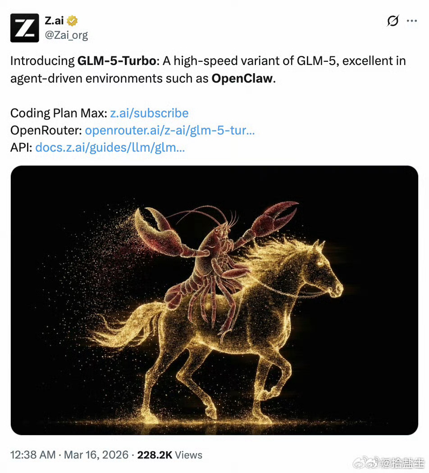This screenshot has width=429, height=473.
Task: Click the Weibo watermark username text
Action: pyautogui.click(x=402, y=464)
